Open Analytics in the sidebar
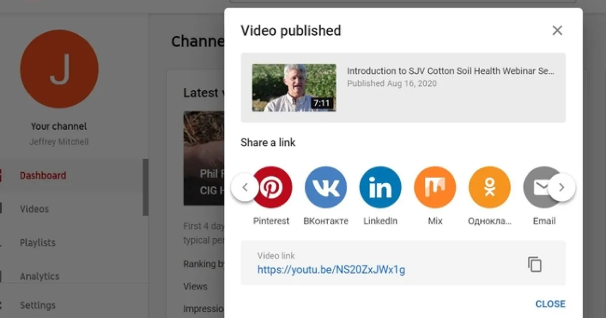 click(39, 276)
